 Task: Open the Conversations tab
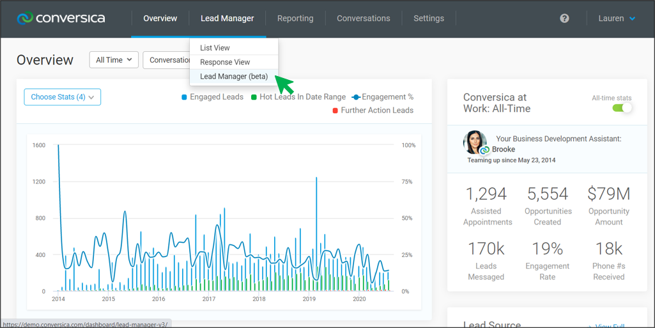point(364,19)
